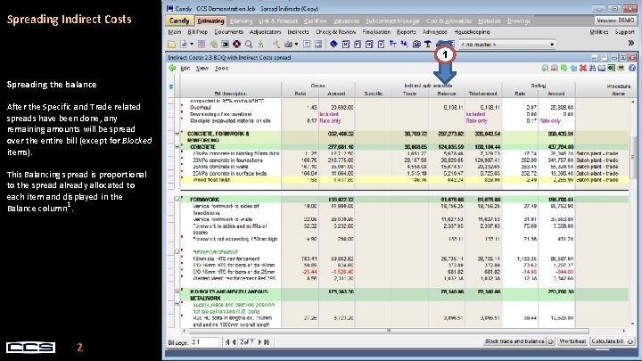Click the boxed D toolbar icon

[x=382, y=45]
